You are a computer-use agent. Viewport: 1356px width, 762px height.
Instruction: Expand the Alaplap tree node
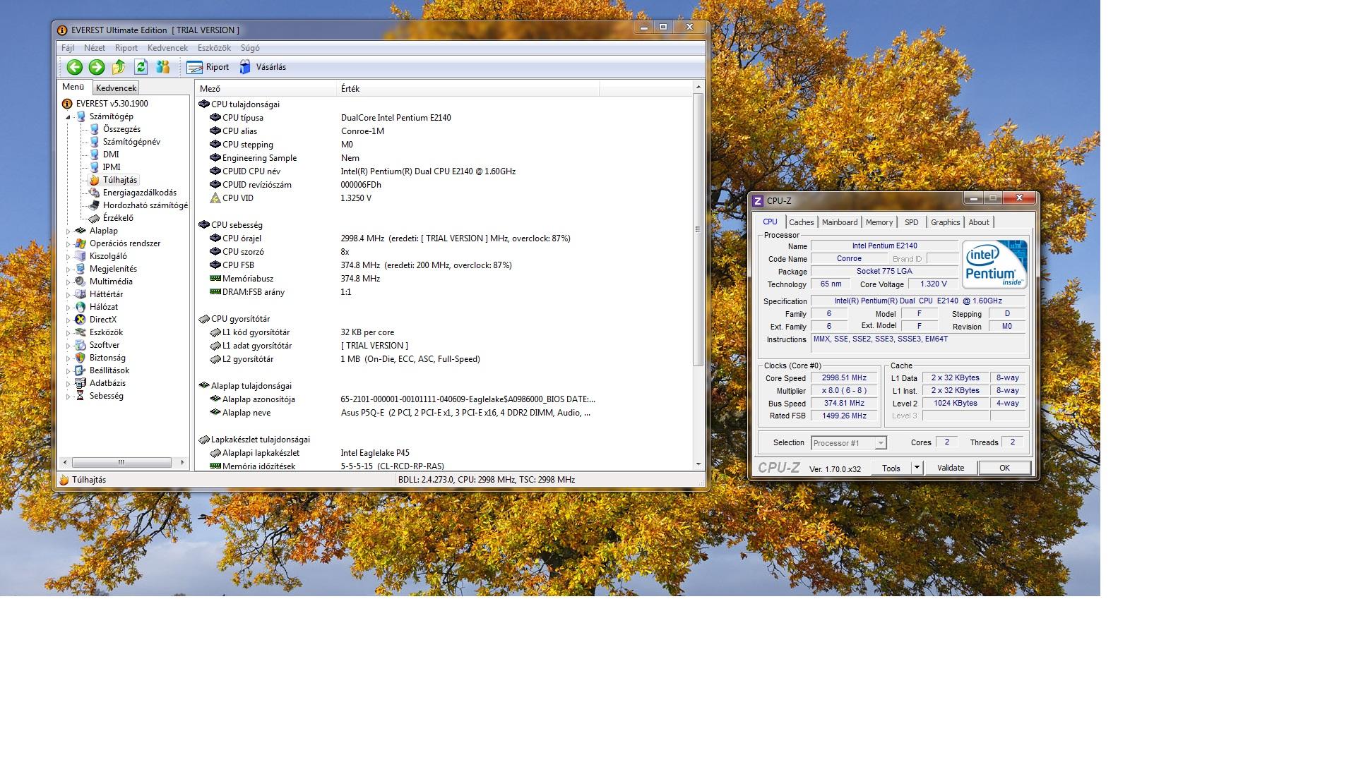point(69,231)
